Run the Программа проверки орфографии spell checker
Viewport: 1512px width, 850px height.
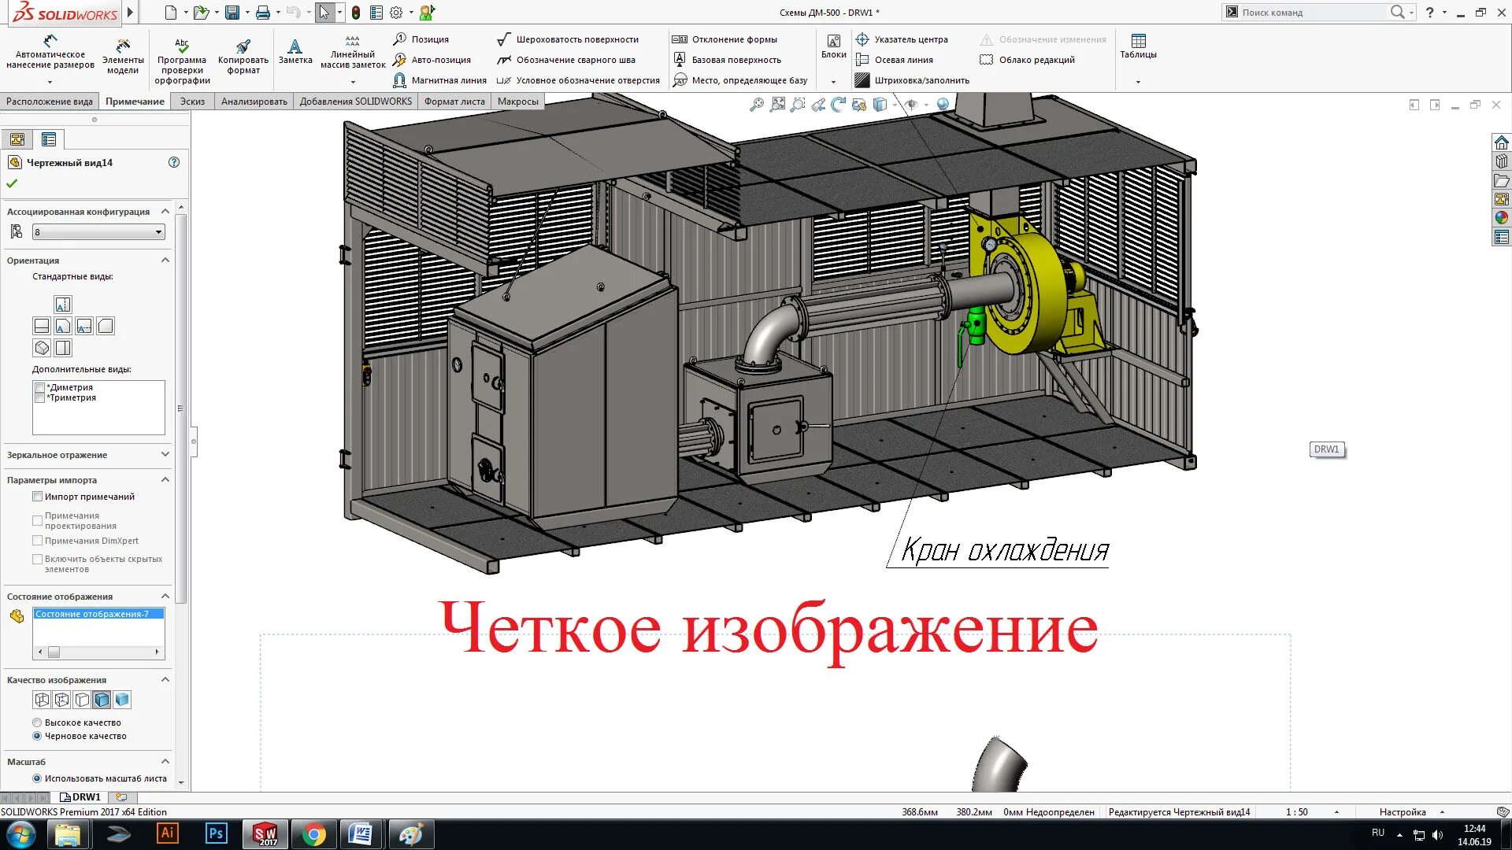click(x=180, y=55)
